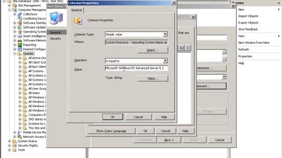This screenshot has width=282, height=158.
Task: Click the '!' NOT operator toolbar icon
Action: [188, 48]
